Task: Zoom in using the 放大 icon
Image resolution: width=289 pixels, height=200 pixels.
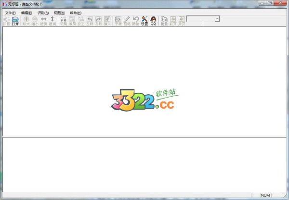Action: (x=26, y=21)
